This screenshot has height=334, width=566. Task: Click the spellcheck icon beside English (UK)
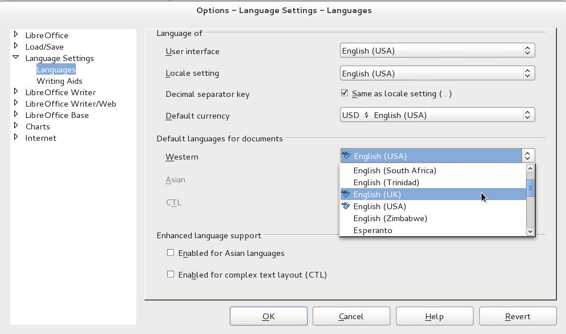346,194
